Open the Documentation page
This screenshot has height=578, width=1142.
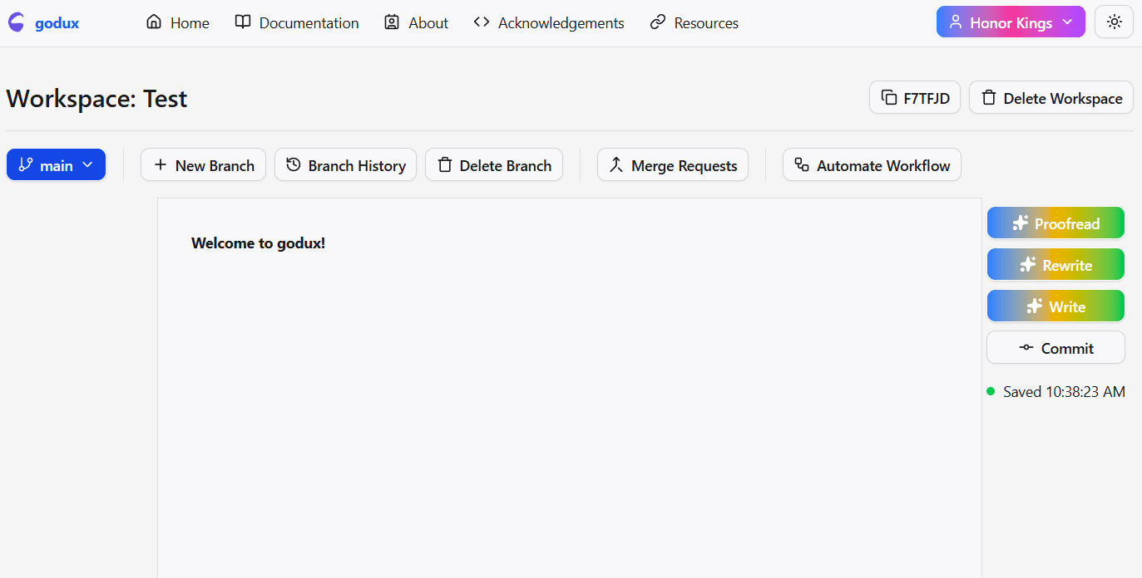tap(297, 23)
